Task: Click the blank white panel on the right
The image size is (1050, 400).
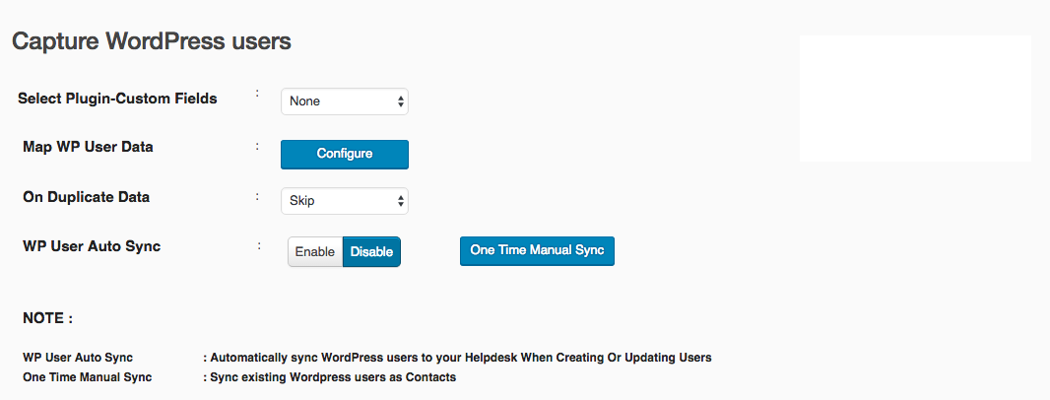Action: click(x=915, y=99)
